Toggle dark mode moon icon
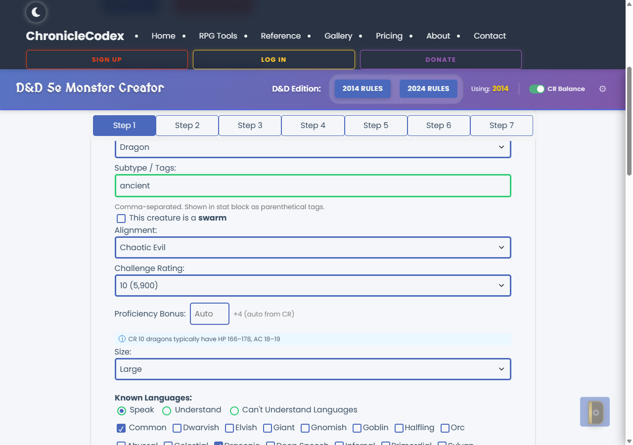 click(36, 12)
